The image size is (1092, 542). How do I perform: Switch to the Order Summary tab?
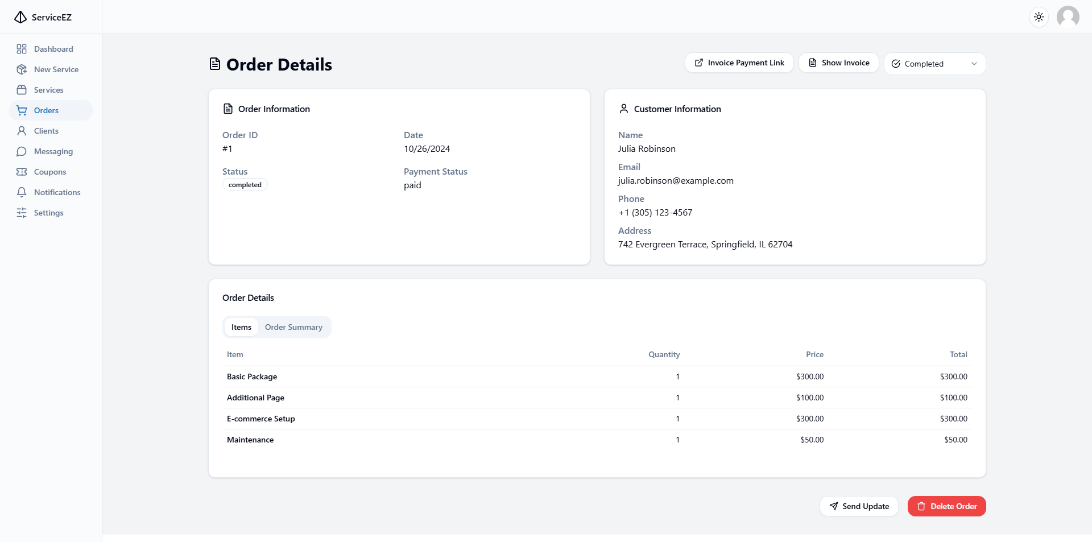tap(293, 327)
